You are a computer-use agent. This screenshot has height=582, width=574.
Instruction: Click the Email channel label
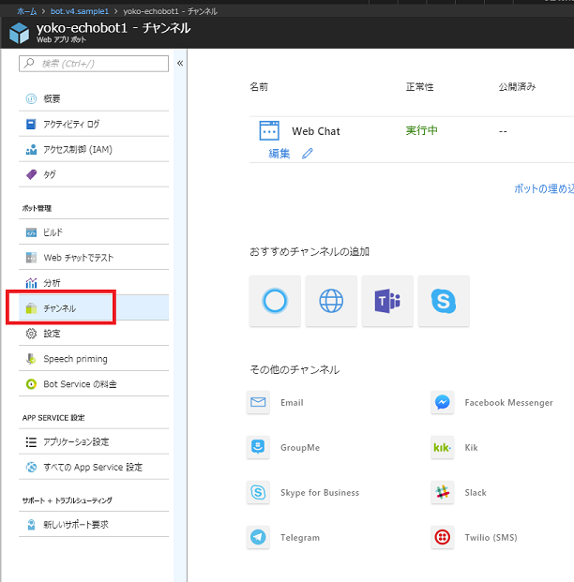coord(292,402)
